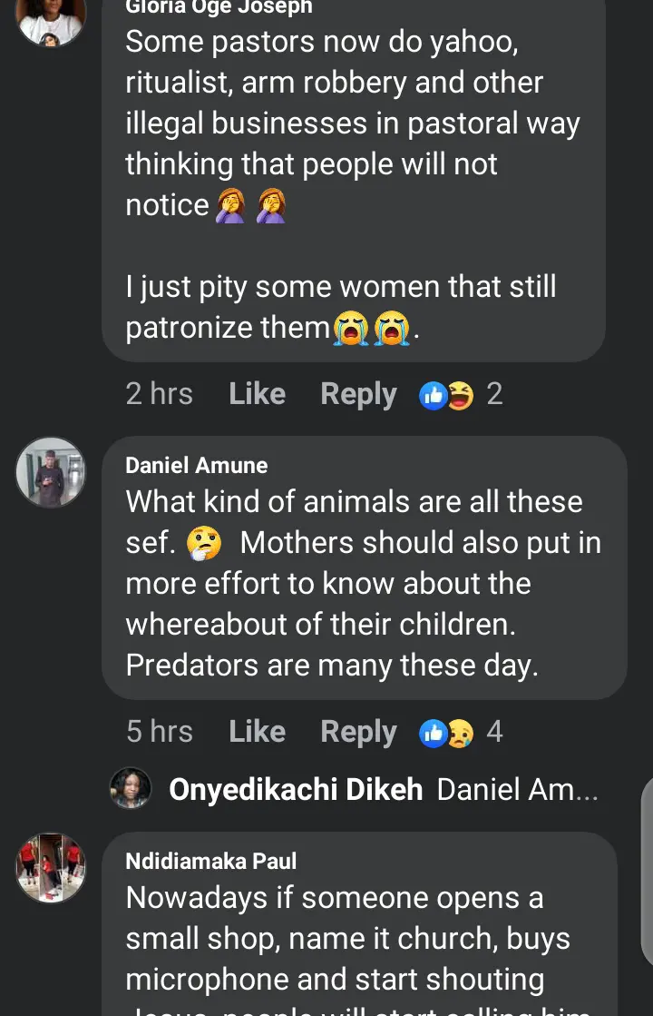This screenshot has width=653, height=1016.
Task: Open Onyedikachi Dikeh's name in reply
Action: point(296,789)
